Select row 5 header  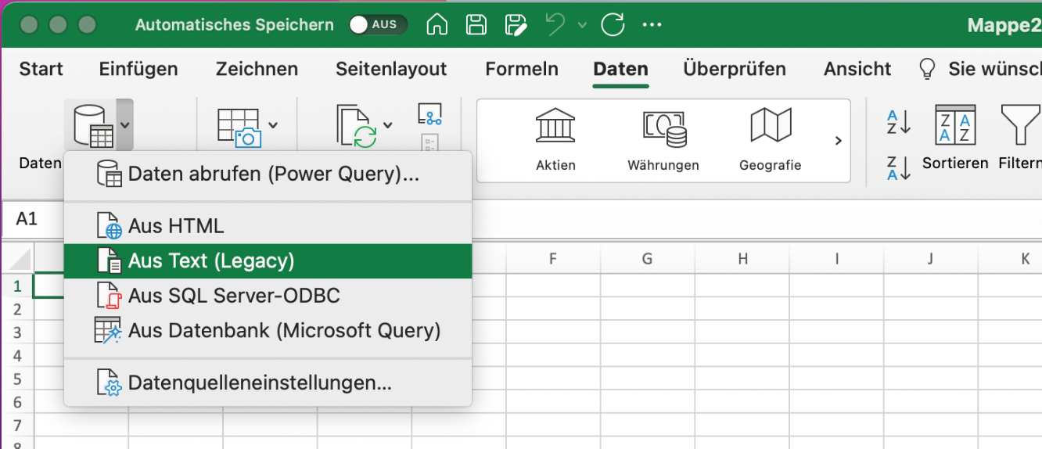point(17,380)
